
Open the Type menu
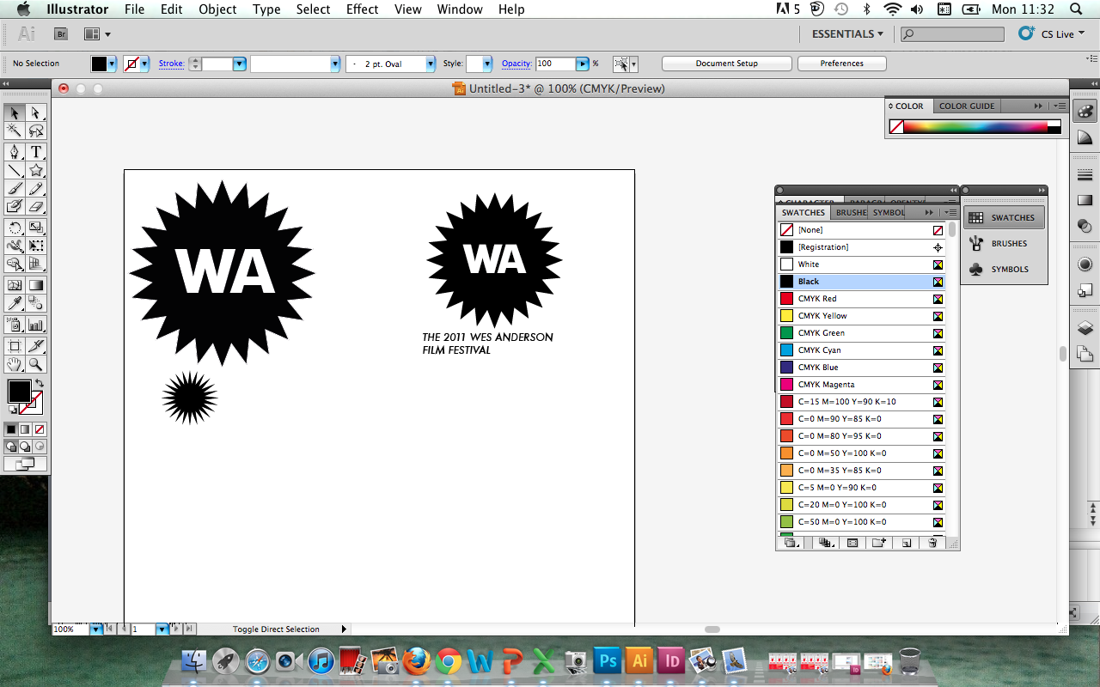click(x=266, y=9)
